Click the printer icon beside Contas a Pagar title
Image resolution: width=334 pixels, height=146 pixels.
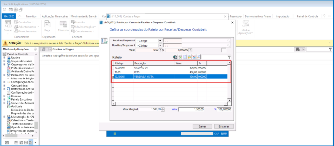(x=44, y=49)
